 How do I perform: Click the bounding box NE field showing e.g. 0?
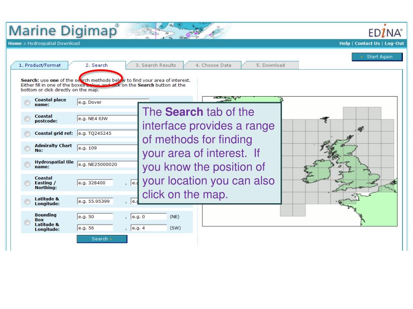tap(149, 216)
